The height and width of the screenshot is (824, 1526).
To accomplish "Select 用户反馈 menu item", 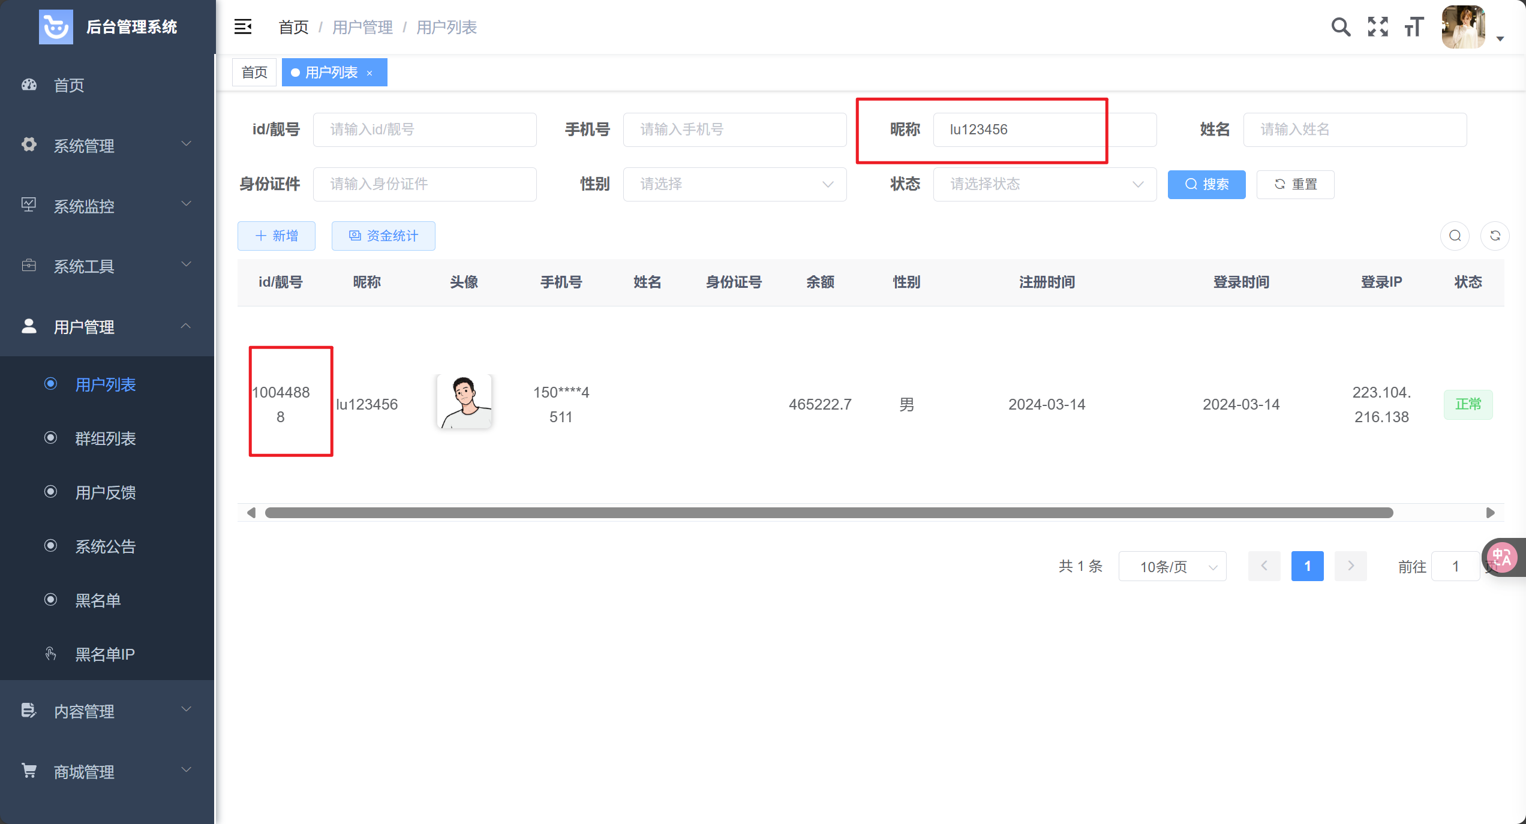I will click(105, 492).
